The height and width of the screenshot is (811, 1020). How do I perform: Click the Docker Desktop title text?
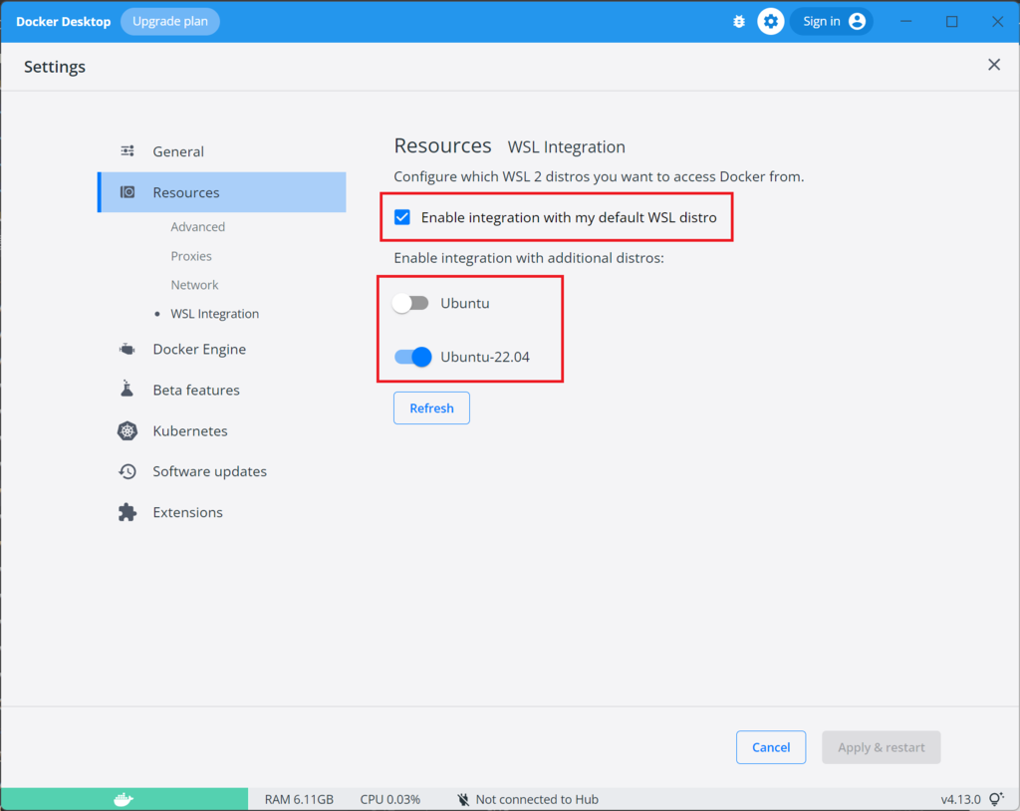point(63,22)
